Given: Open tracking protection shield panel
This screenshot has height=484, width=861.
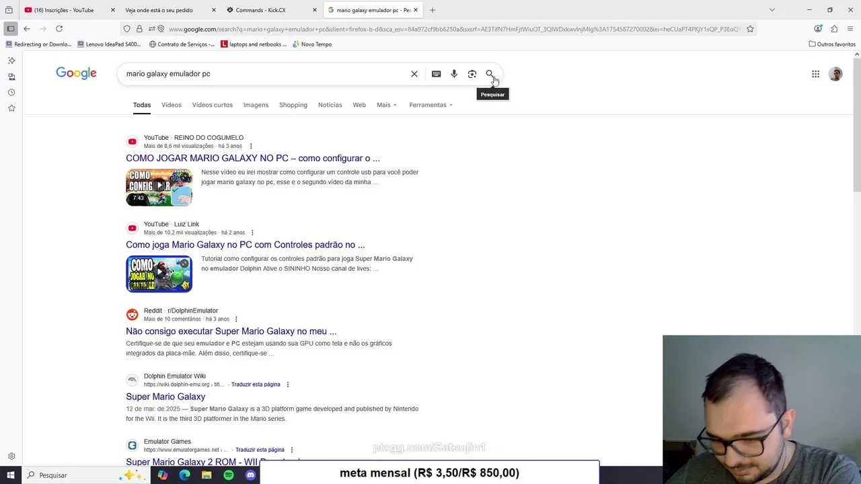Looking at the screenshot, I should point(126,29).
